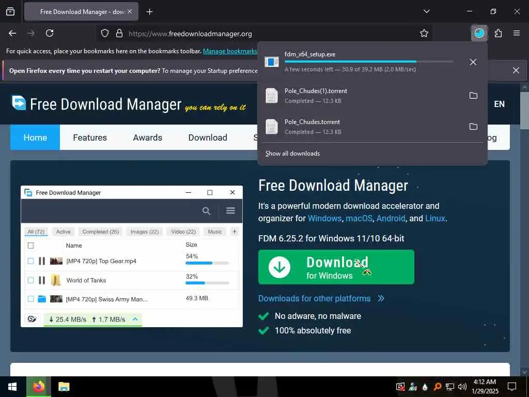Select the Completed (26) filter tab
529x397 pixels.
coord(101,232)
